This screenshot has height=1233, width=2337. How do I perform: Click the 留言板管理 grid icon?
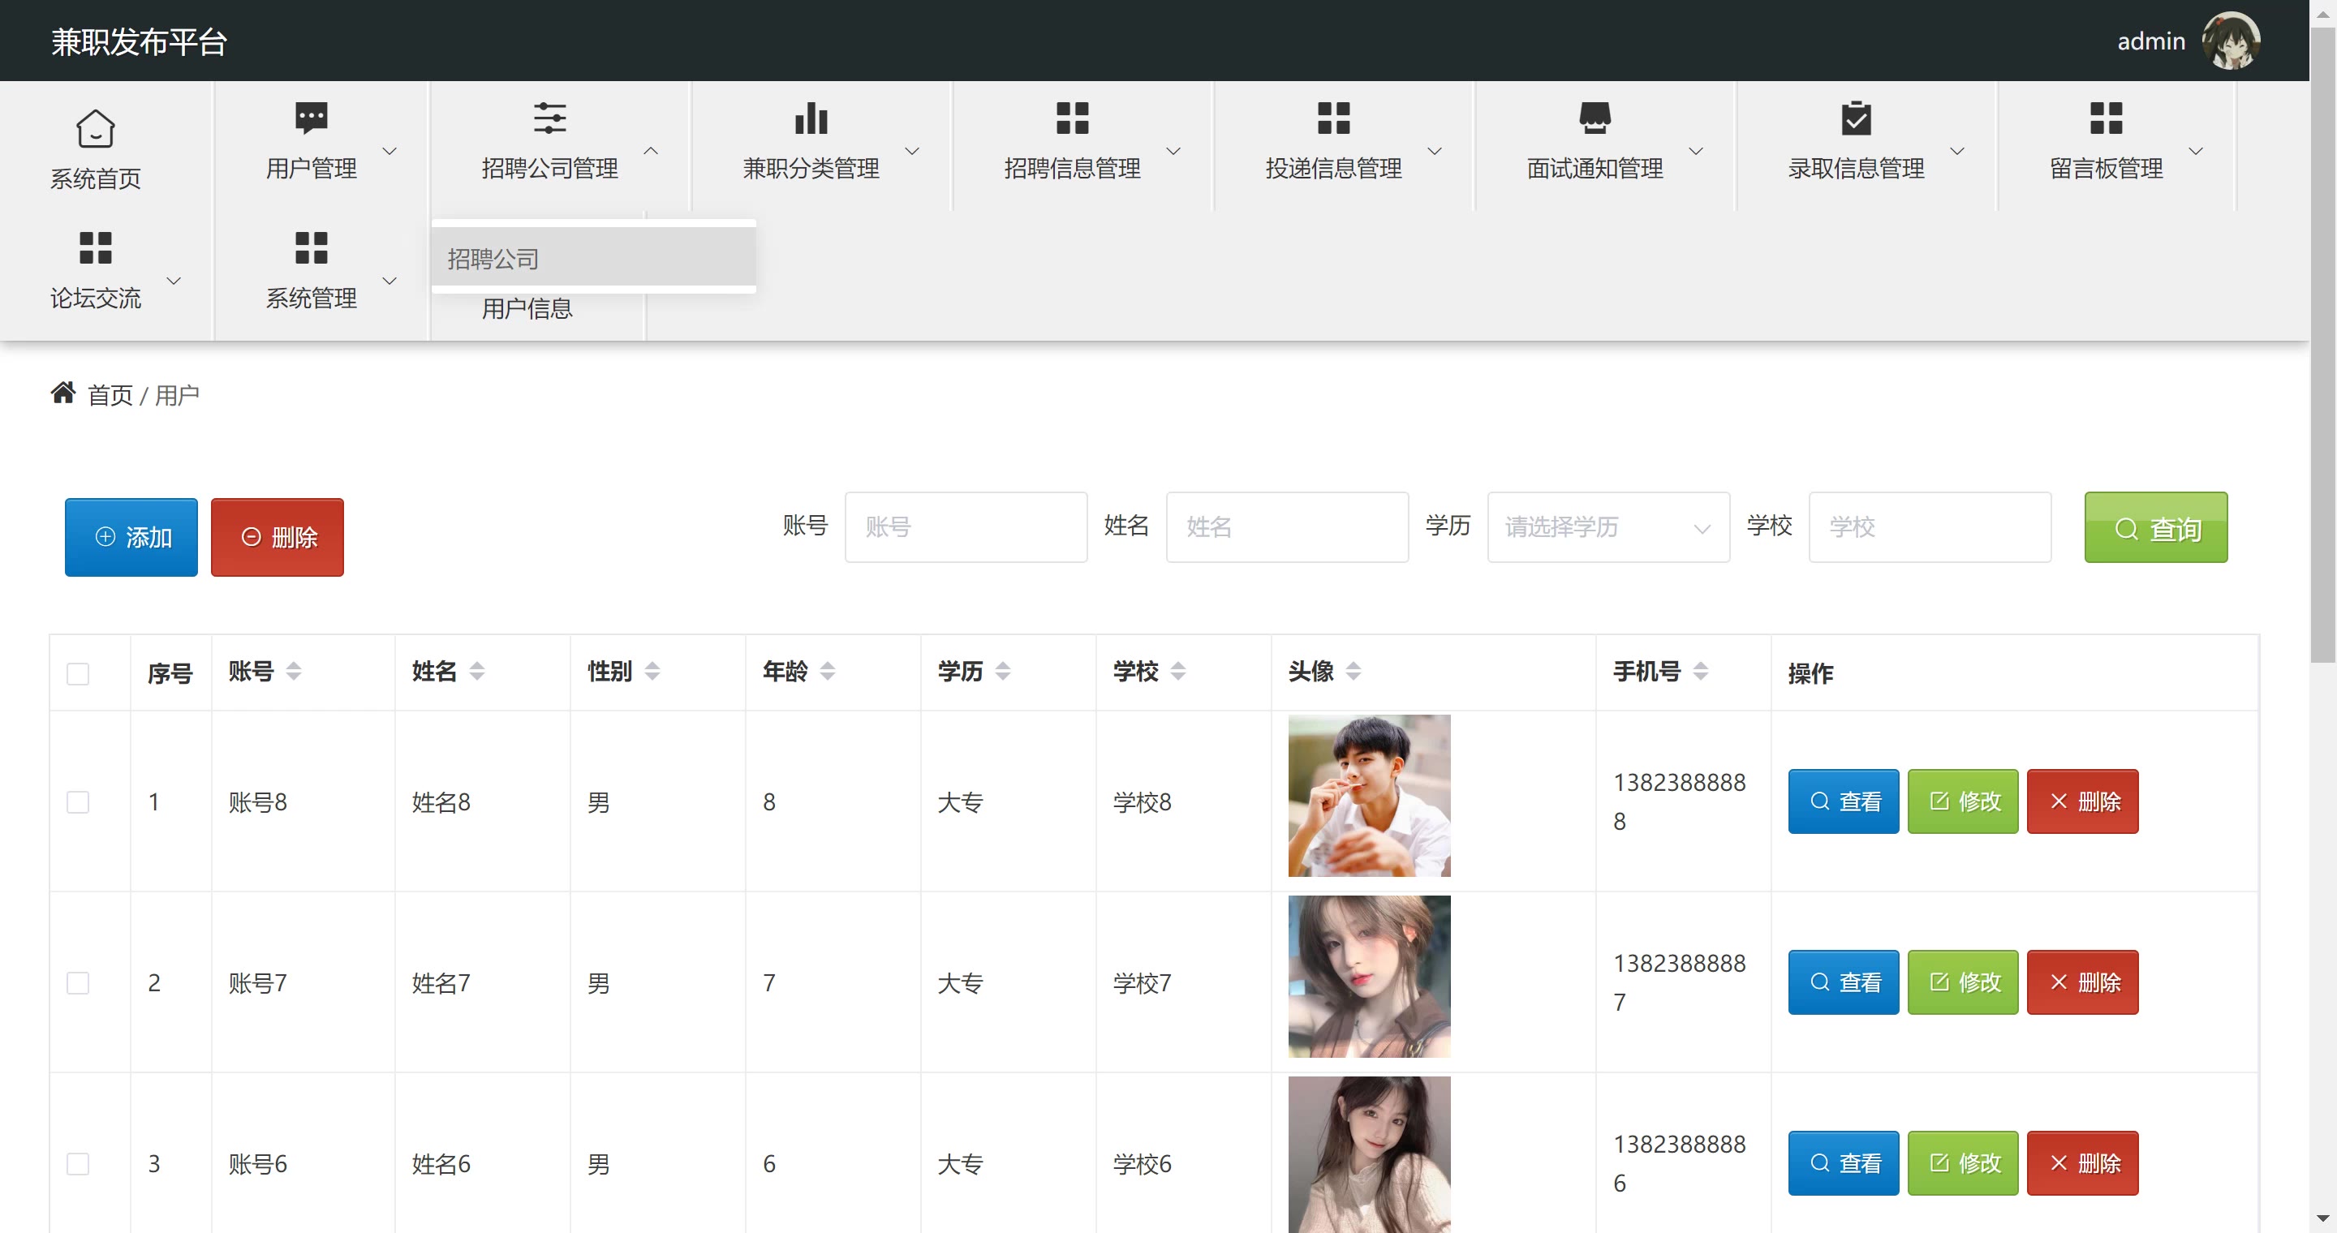click(x=2107, y=118)
